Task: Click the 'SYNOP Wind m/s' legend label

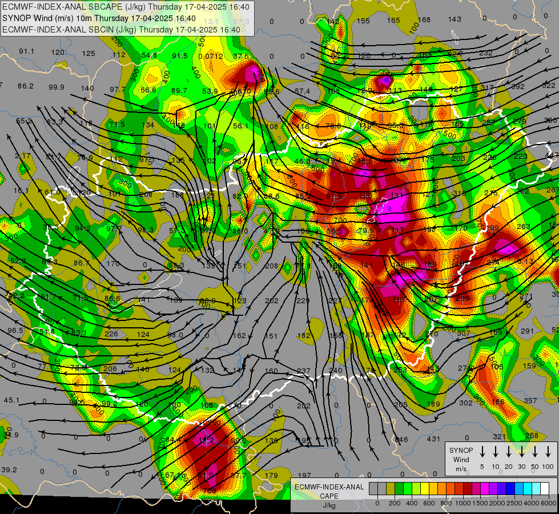Action: (x=461, y=460)
